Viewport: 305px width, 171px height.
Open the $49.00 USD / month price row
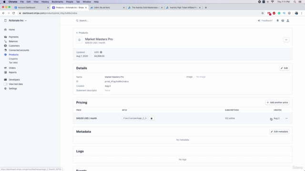point(183,118)
